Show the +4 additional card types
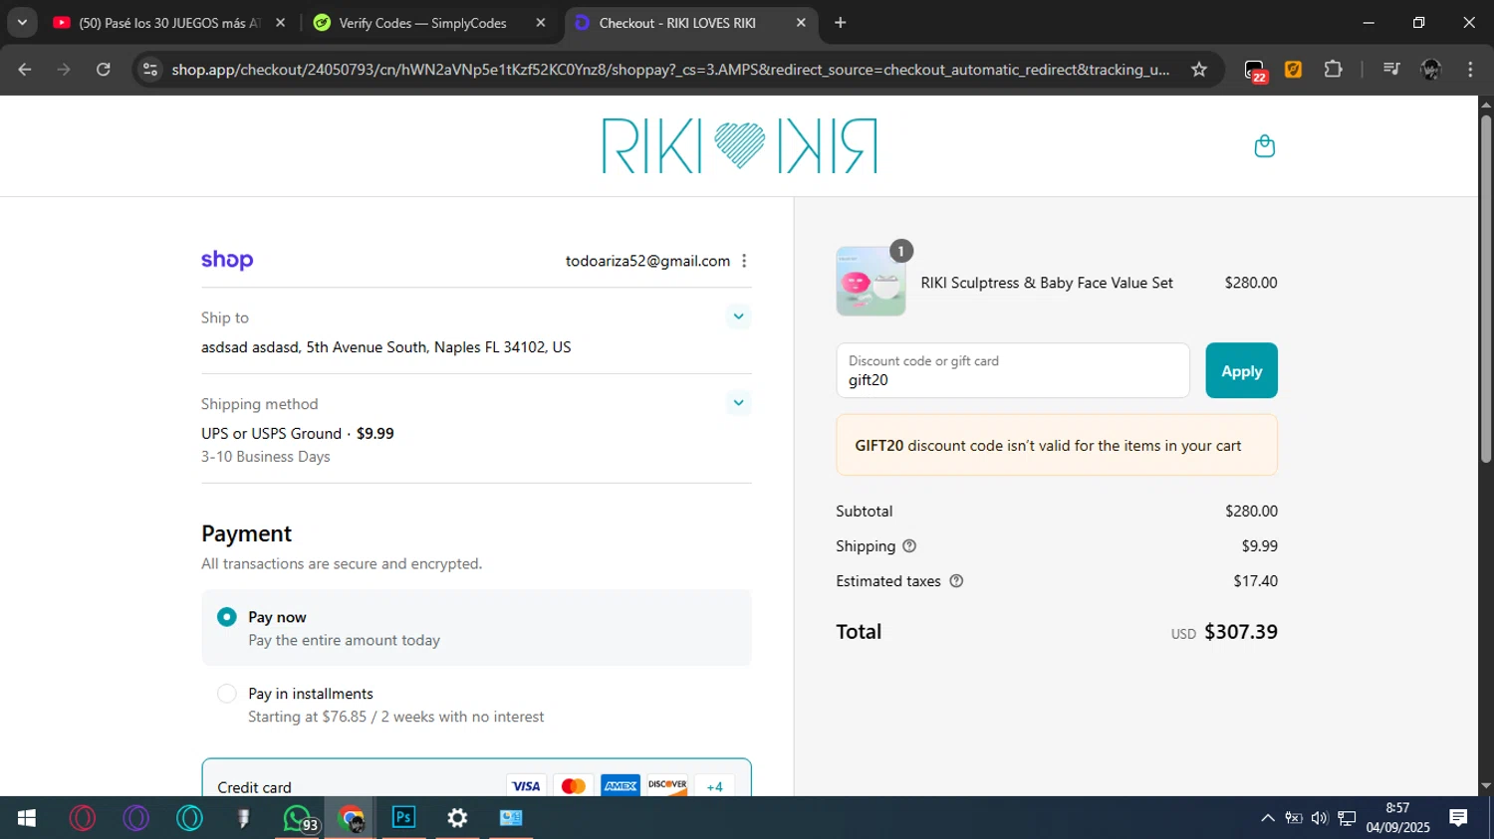 click(714, 786)
